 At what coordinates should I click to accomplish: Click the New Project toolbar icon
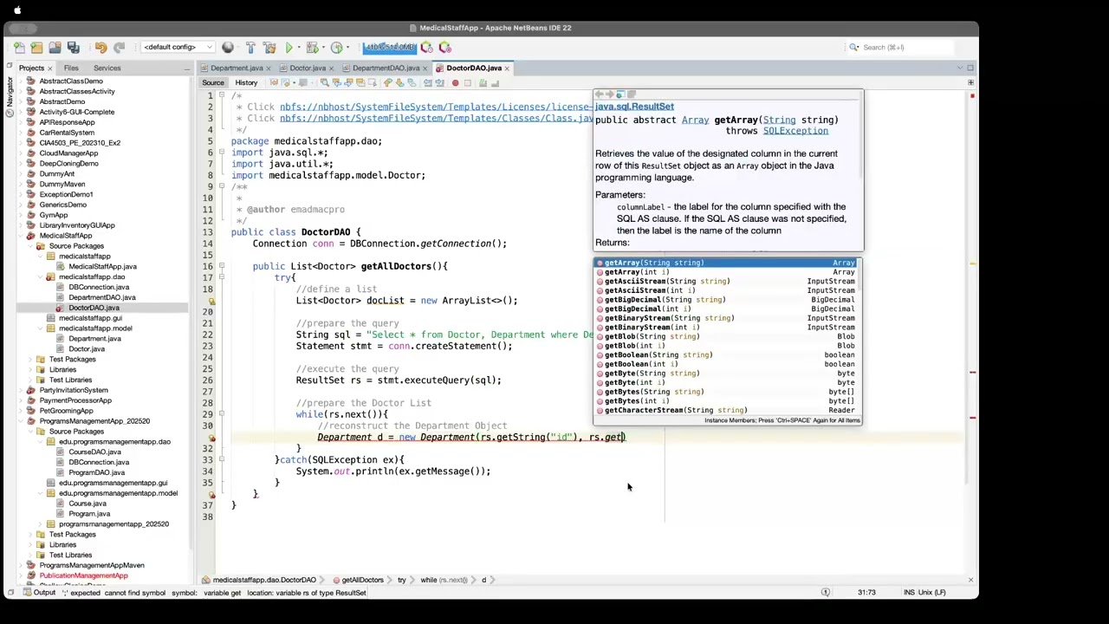[x=36, y=48]
